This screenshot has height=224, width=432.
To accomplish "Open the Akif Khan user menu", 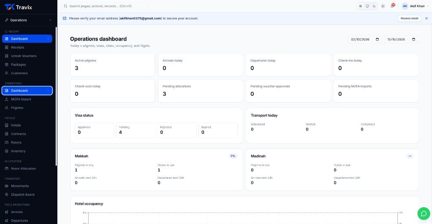I will pyautogui.click(x=415, y=6).
